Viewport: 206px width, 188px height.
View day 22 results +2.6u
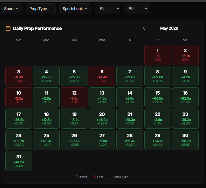(x=158, y=119)
